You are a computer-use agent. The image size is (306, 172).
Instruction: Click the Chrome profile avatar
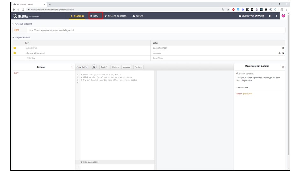282,10
